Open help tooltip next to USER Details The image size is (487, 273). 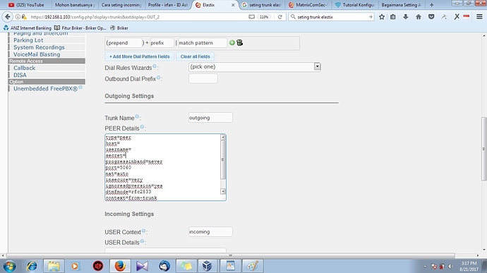click(x=142, y=241)
